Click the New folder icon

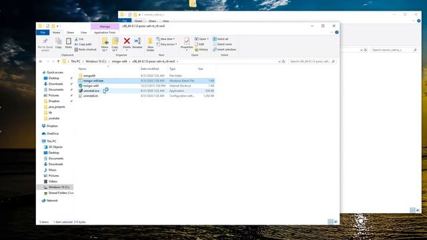point(150,41)
